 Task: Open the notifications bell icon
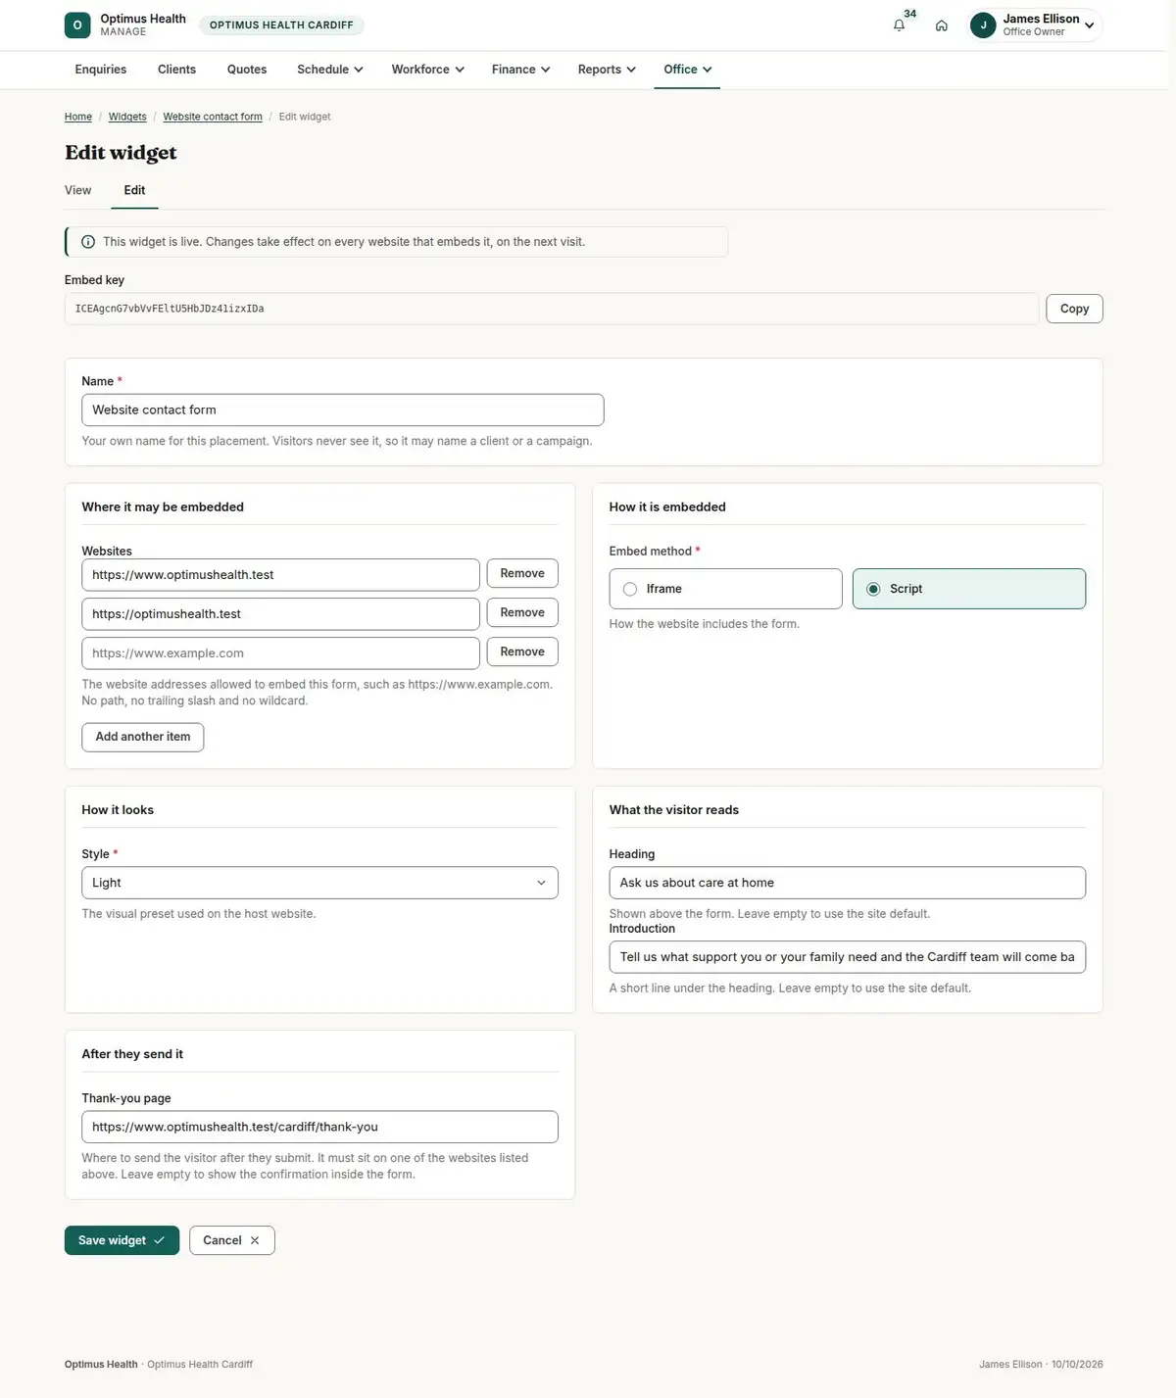coord(899,25)
